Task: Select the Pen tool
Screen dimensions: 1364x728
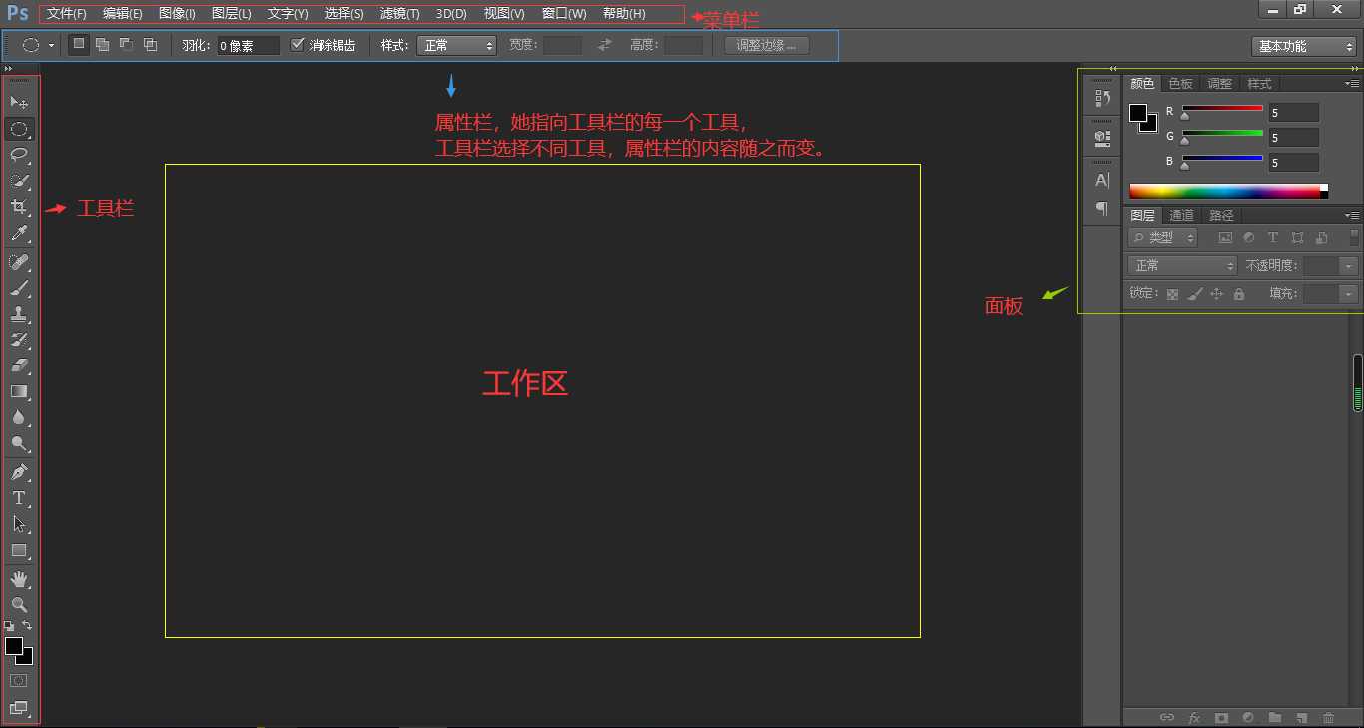Action: (x=19, y=471)
